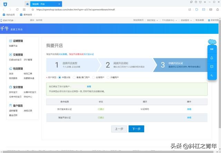
Task: Click the openshop.taobao.com address bar
Action: click(x=75, y=10)
